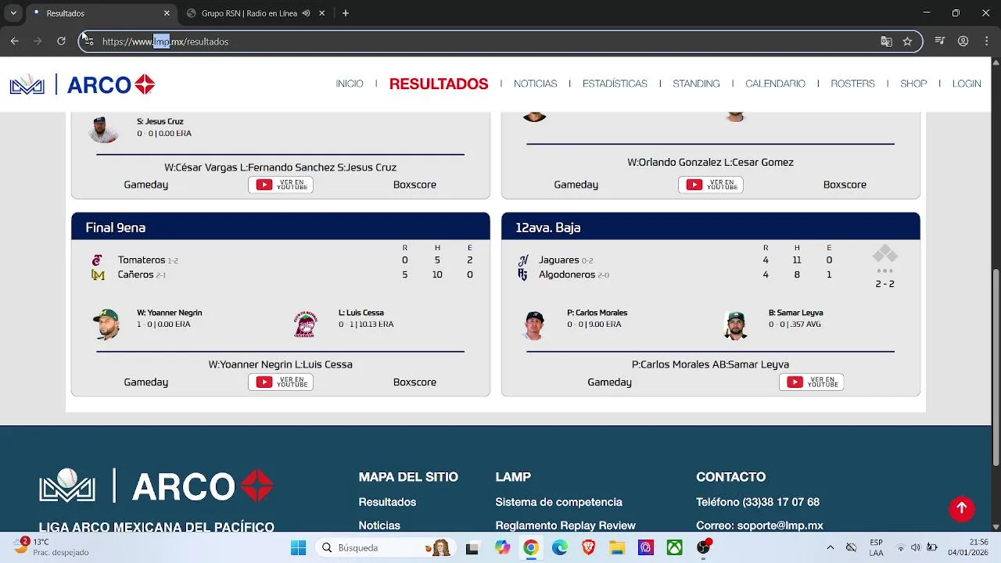Open the ROSTERS menu item
1001x563 pixels.
click(852, 84)
